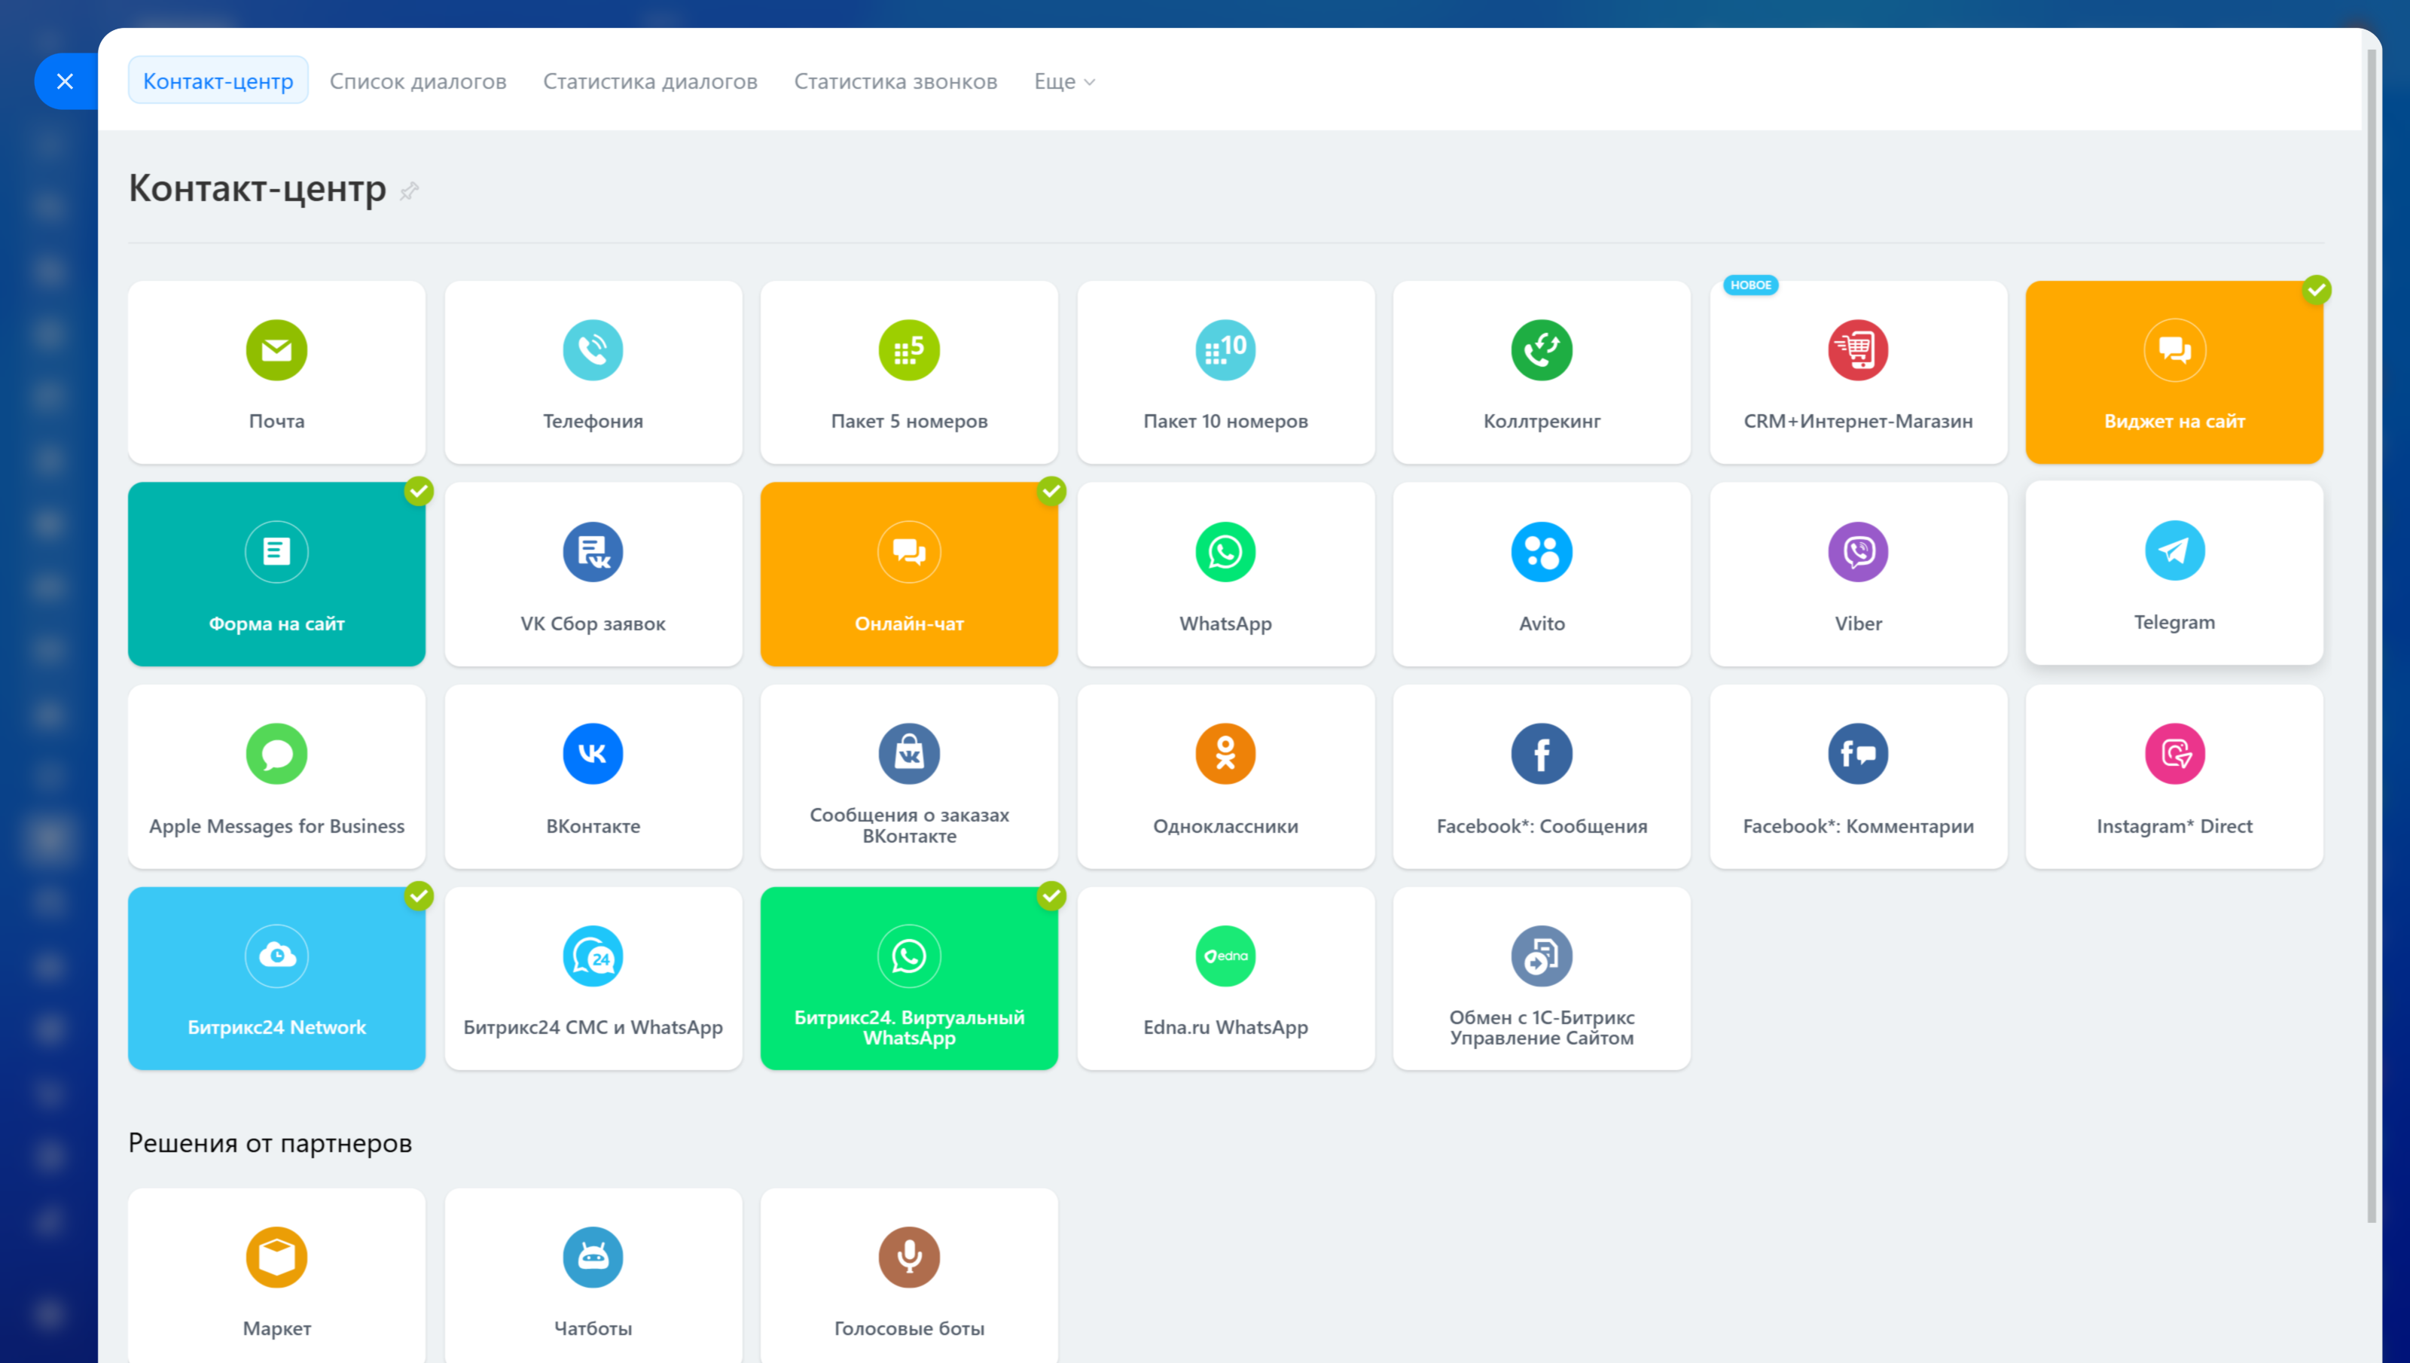Open the Статистика диалогов tab
Viewport: 2410px width, 1363px height.
pos(649,81)
